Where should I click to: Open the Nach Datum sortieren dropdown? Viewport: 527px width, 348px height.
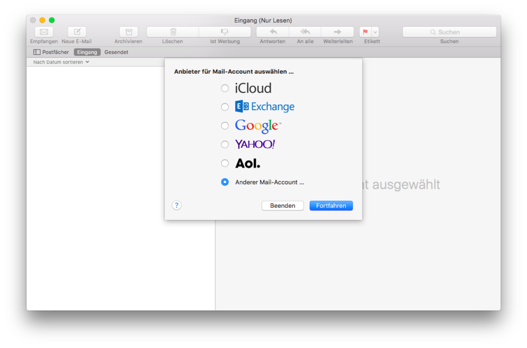(x=61, y=62)
